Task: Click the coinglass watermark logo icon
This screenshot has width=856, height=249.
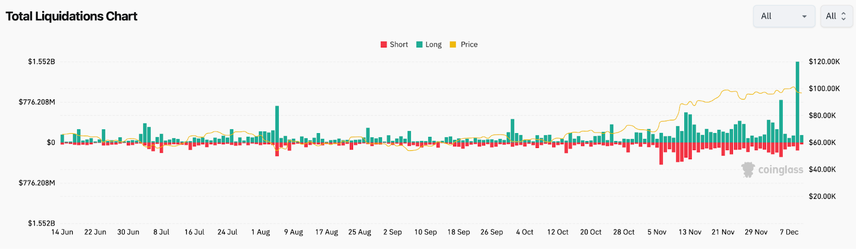Action: point(748,170)
